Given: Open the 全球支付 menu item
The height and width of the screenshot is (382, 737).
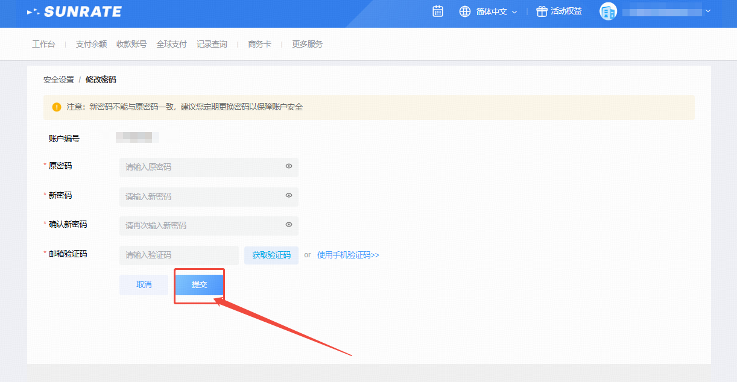Looking at the screenshot, I should [x=171, y=44].
